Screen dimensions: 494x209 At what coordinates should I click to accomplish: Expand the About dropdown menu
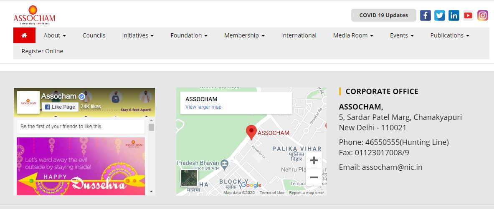point(55,35)
